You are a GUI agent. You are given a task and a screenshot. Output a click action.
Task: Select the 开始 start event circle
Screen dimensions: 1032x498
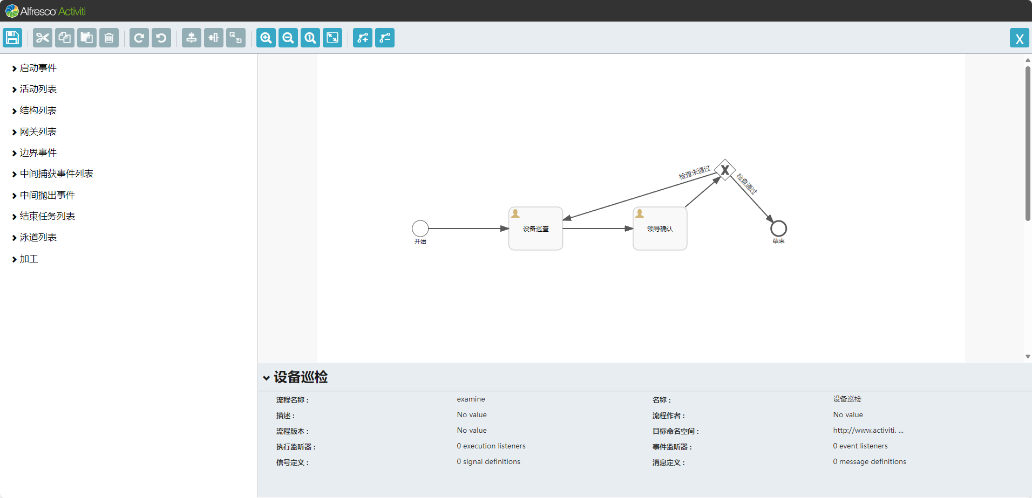tap(420, 229)
